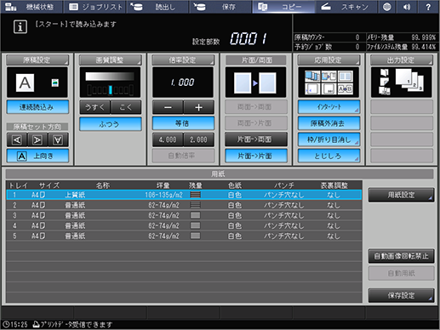Click the density level indicator scale

110,90
